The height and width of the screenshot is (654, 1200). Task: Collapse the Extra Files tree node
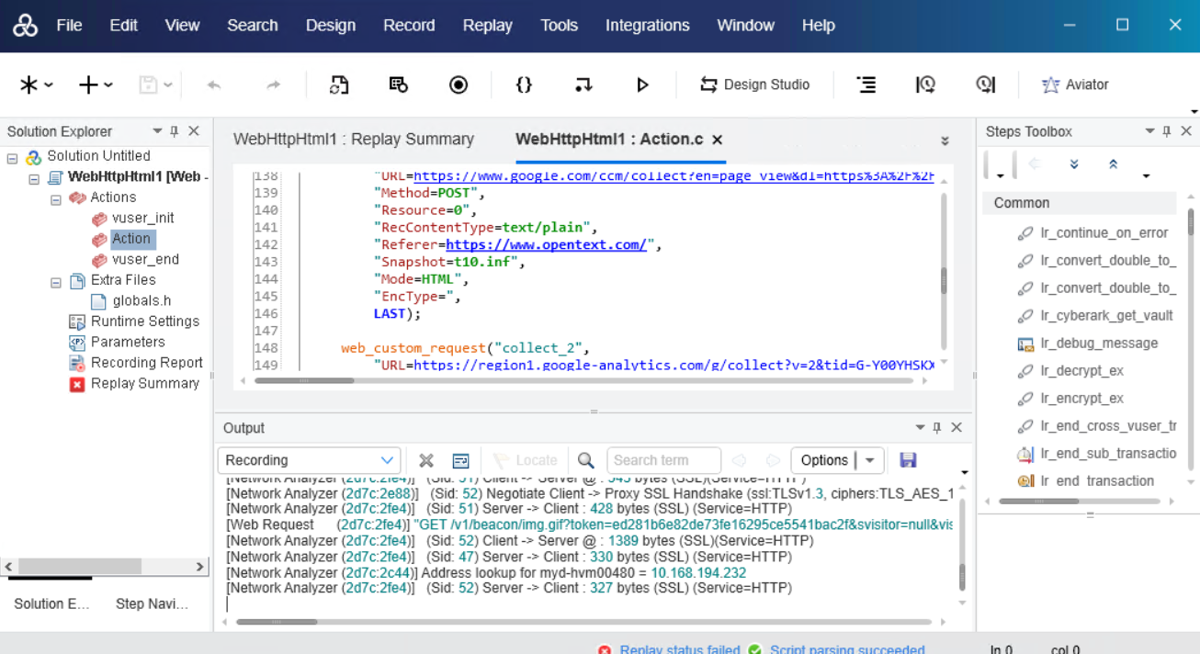pos(55,281)
